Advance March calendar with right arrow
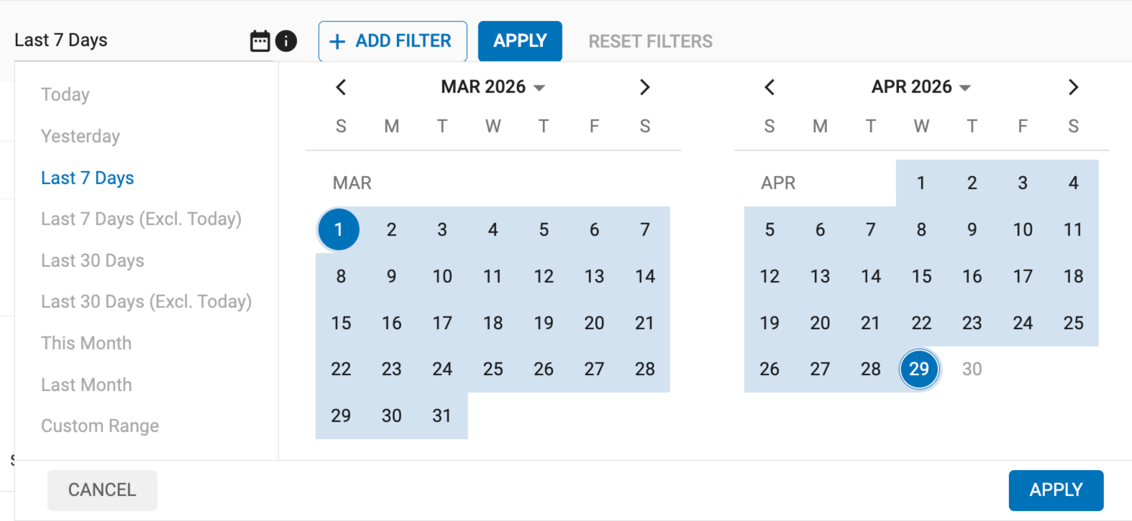 click(644, 86)
